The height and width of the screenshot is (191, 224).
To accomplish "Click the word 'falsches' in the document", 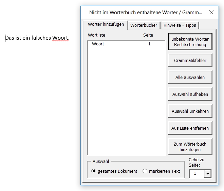I will [41, 38].
